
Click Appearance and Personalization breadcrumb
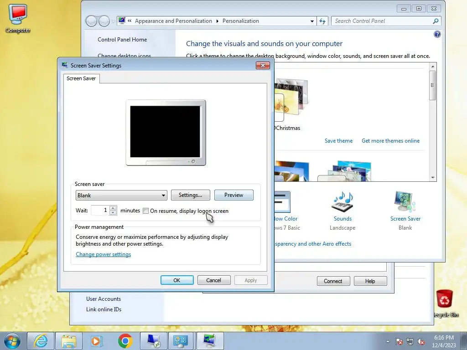[x=173, y=21]
